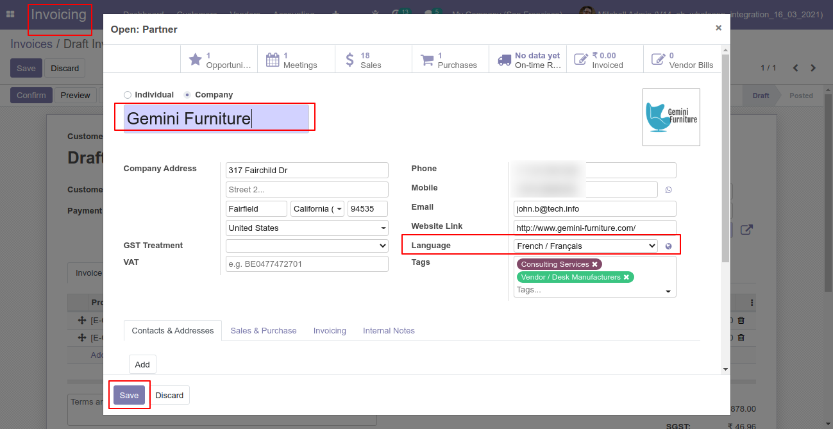The height and width of the screenshot is (429, 833).
Task: Click the ZIP field 94535
Action: coord(368,209)
